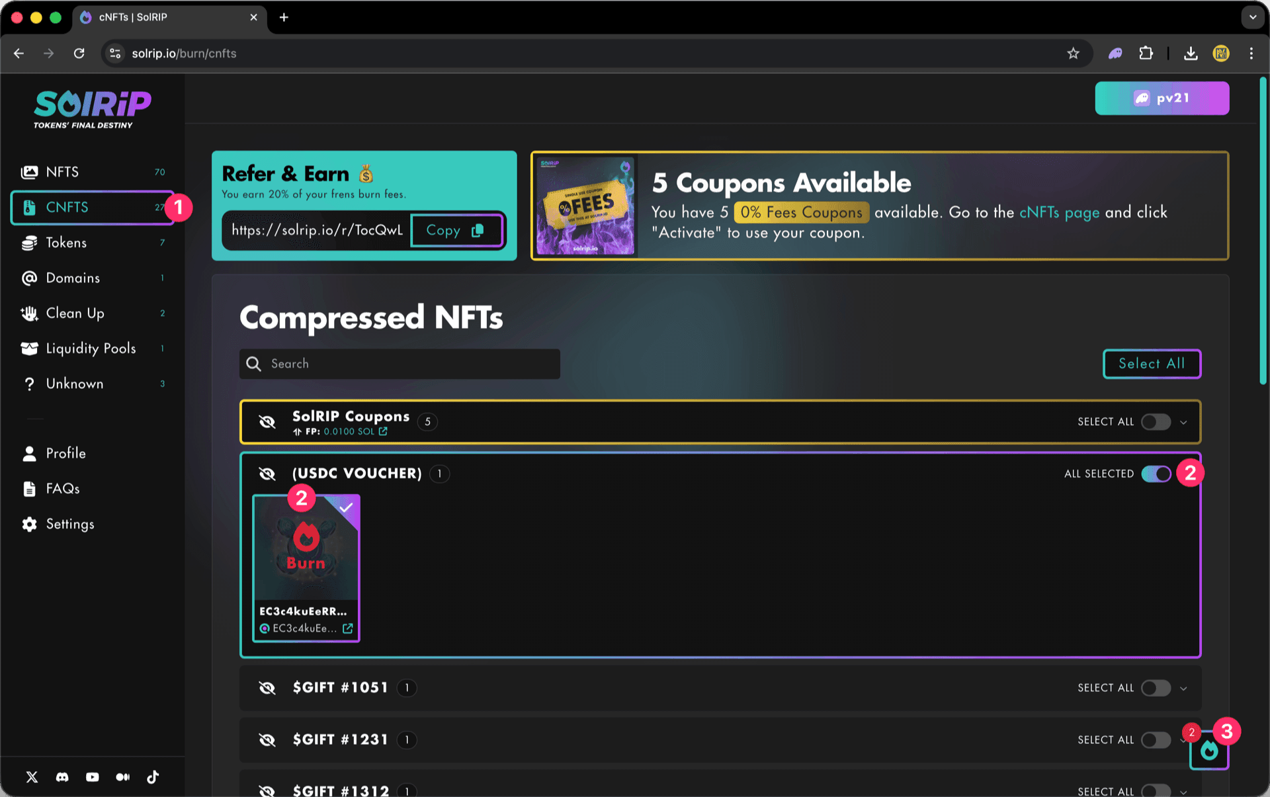
Task: Open the browser extensions puzzle icon
Action: pos(1146,54)
